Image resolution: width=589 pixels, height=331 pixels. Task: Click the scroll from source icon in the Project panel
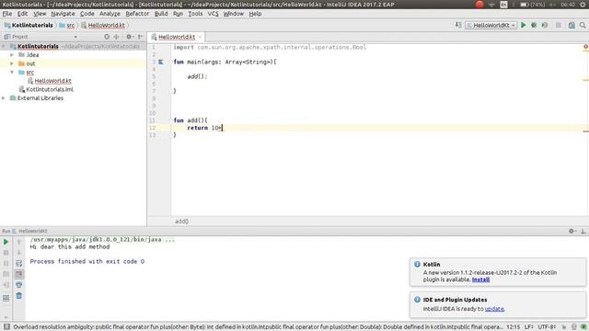click(107, 37)
